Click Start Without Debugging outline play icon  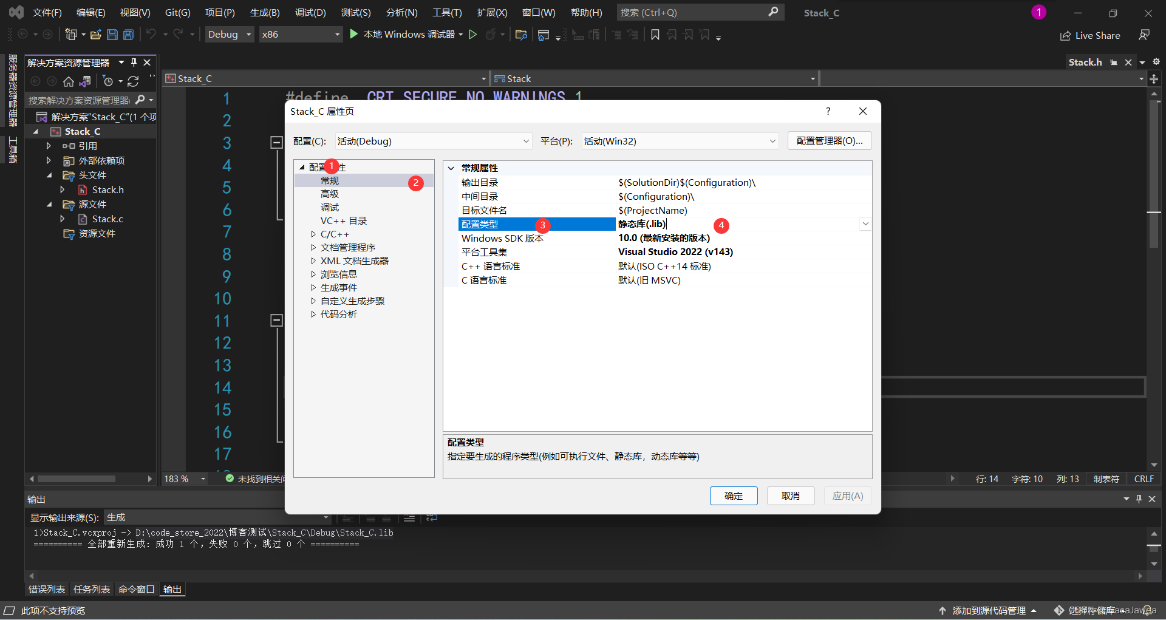(473, 35)
